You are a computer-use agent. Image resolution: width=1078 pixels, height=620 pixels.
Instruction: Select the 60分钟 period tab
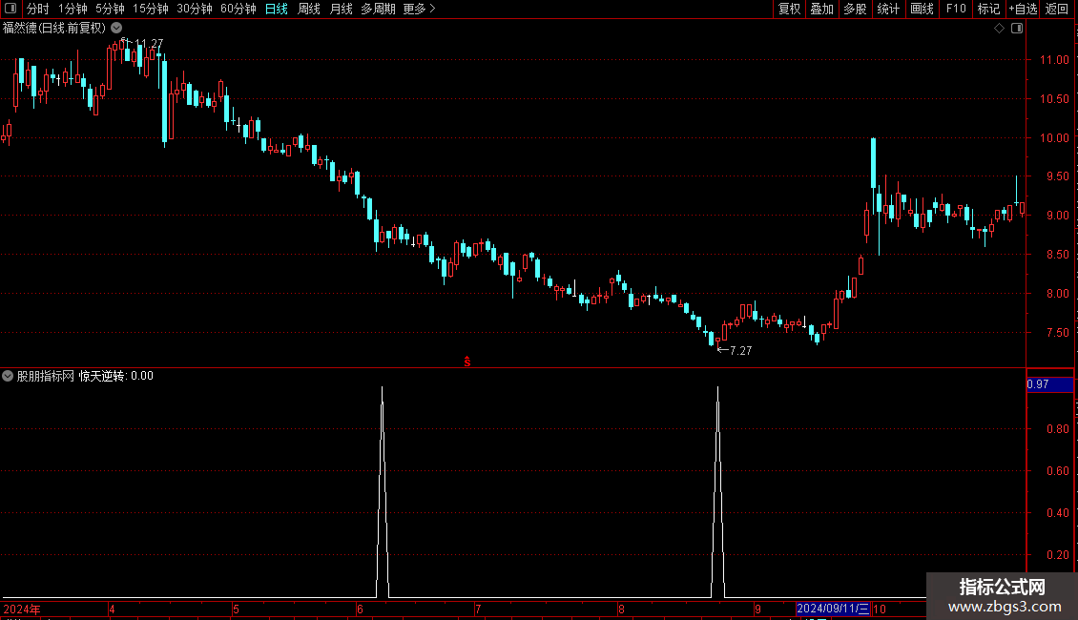[238, 9]
